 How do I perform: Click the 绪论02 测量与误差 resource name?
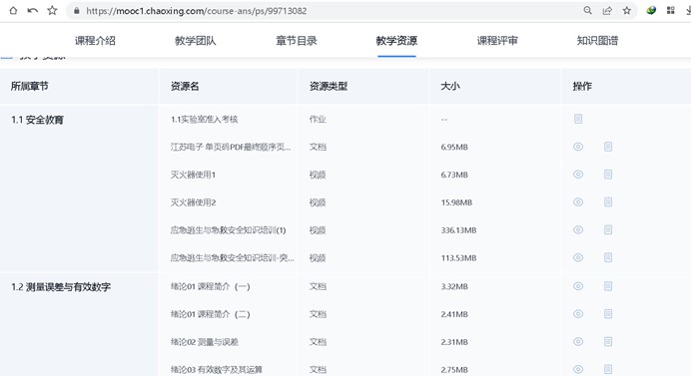click(x=205, y=342)
